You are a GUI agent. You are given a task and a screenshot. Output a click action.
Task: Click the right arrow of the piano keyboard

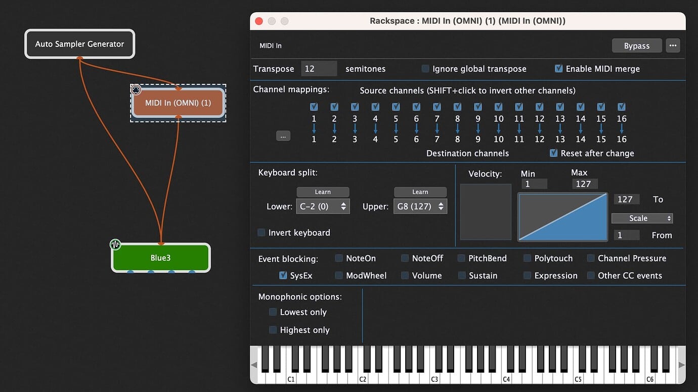pos(681,365)
